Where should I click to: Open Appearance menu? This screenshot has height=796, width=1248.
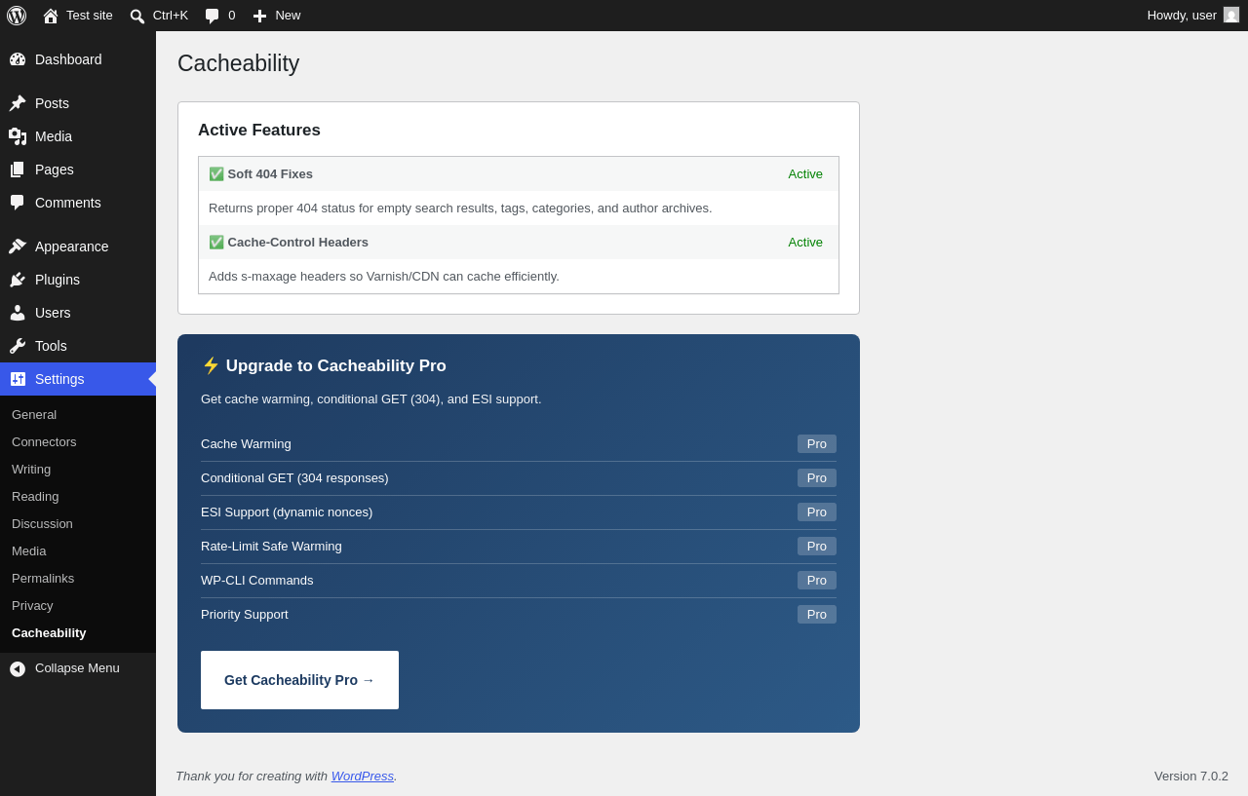[x=78, y=246]
